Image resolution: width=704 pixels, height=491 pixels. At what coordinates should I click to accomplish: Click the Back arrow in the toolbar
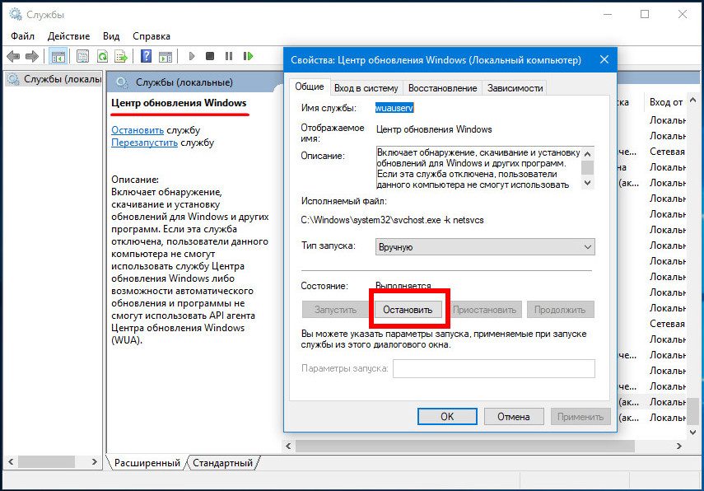click(x=13, y=57)
